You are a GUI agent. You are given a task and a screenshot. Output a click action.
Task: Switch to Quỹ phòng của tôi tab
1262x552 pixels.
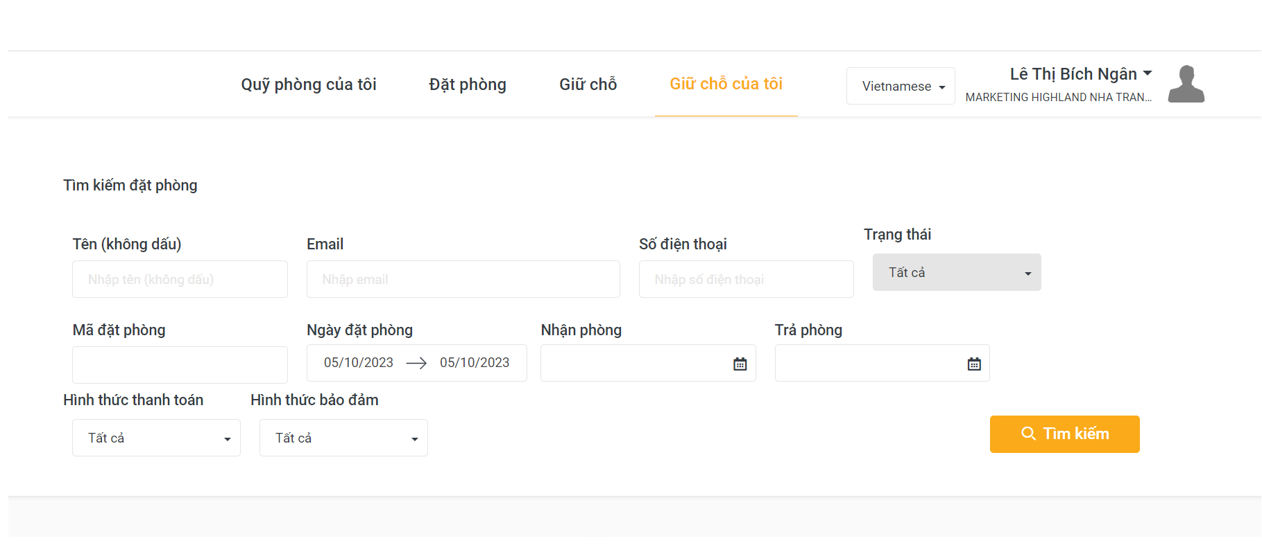click(309, 84)
